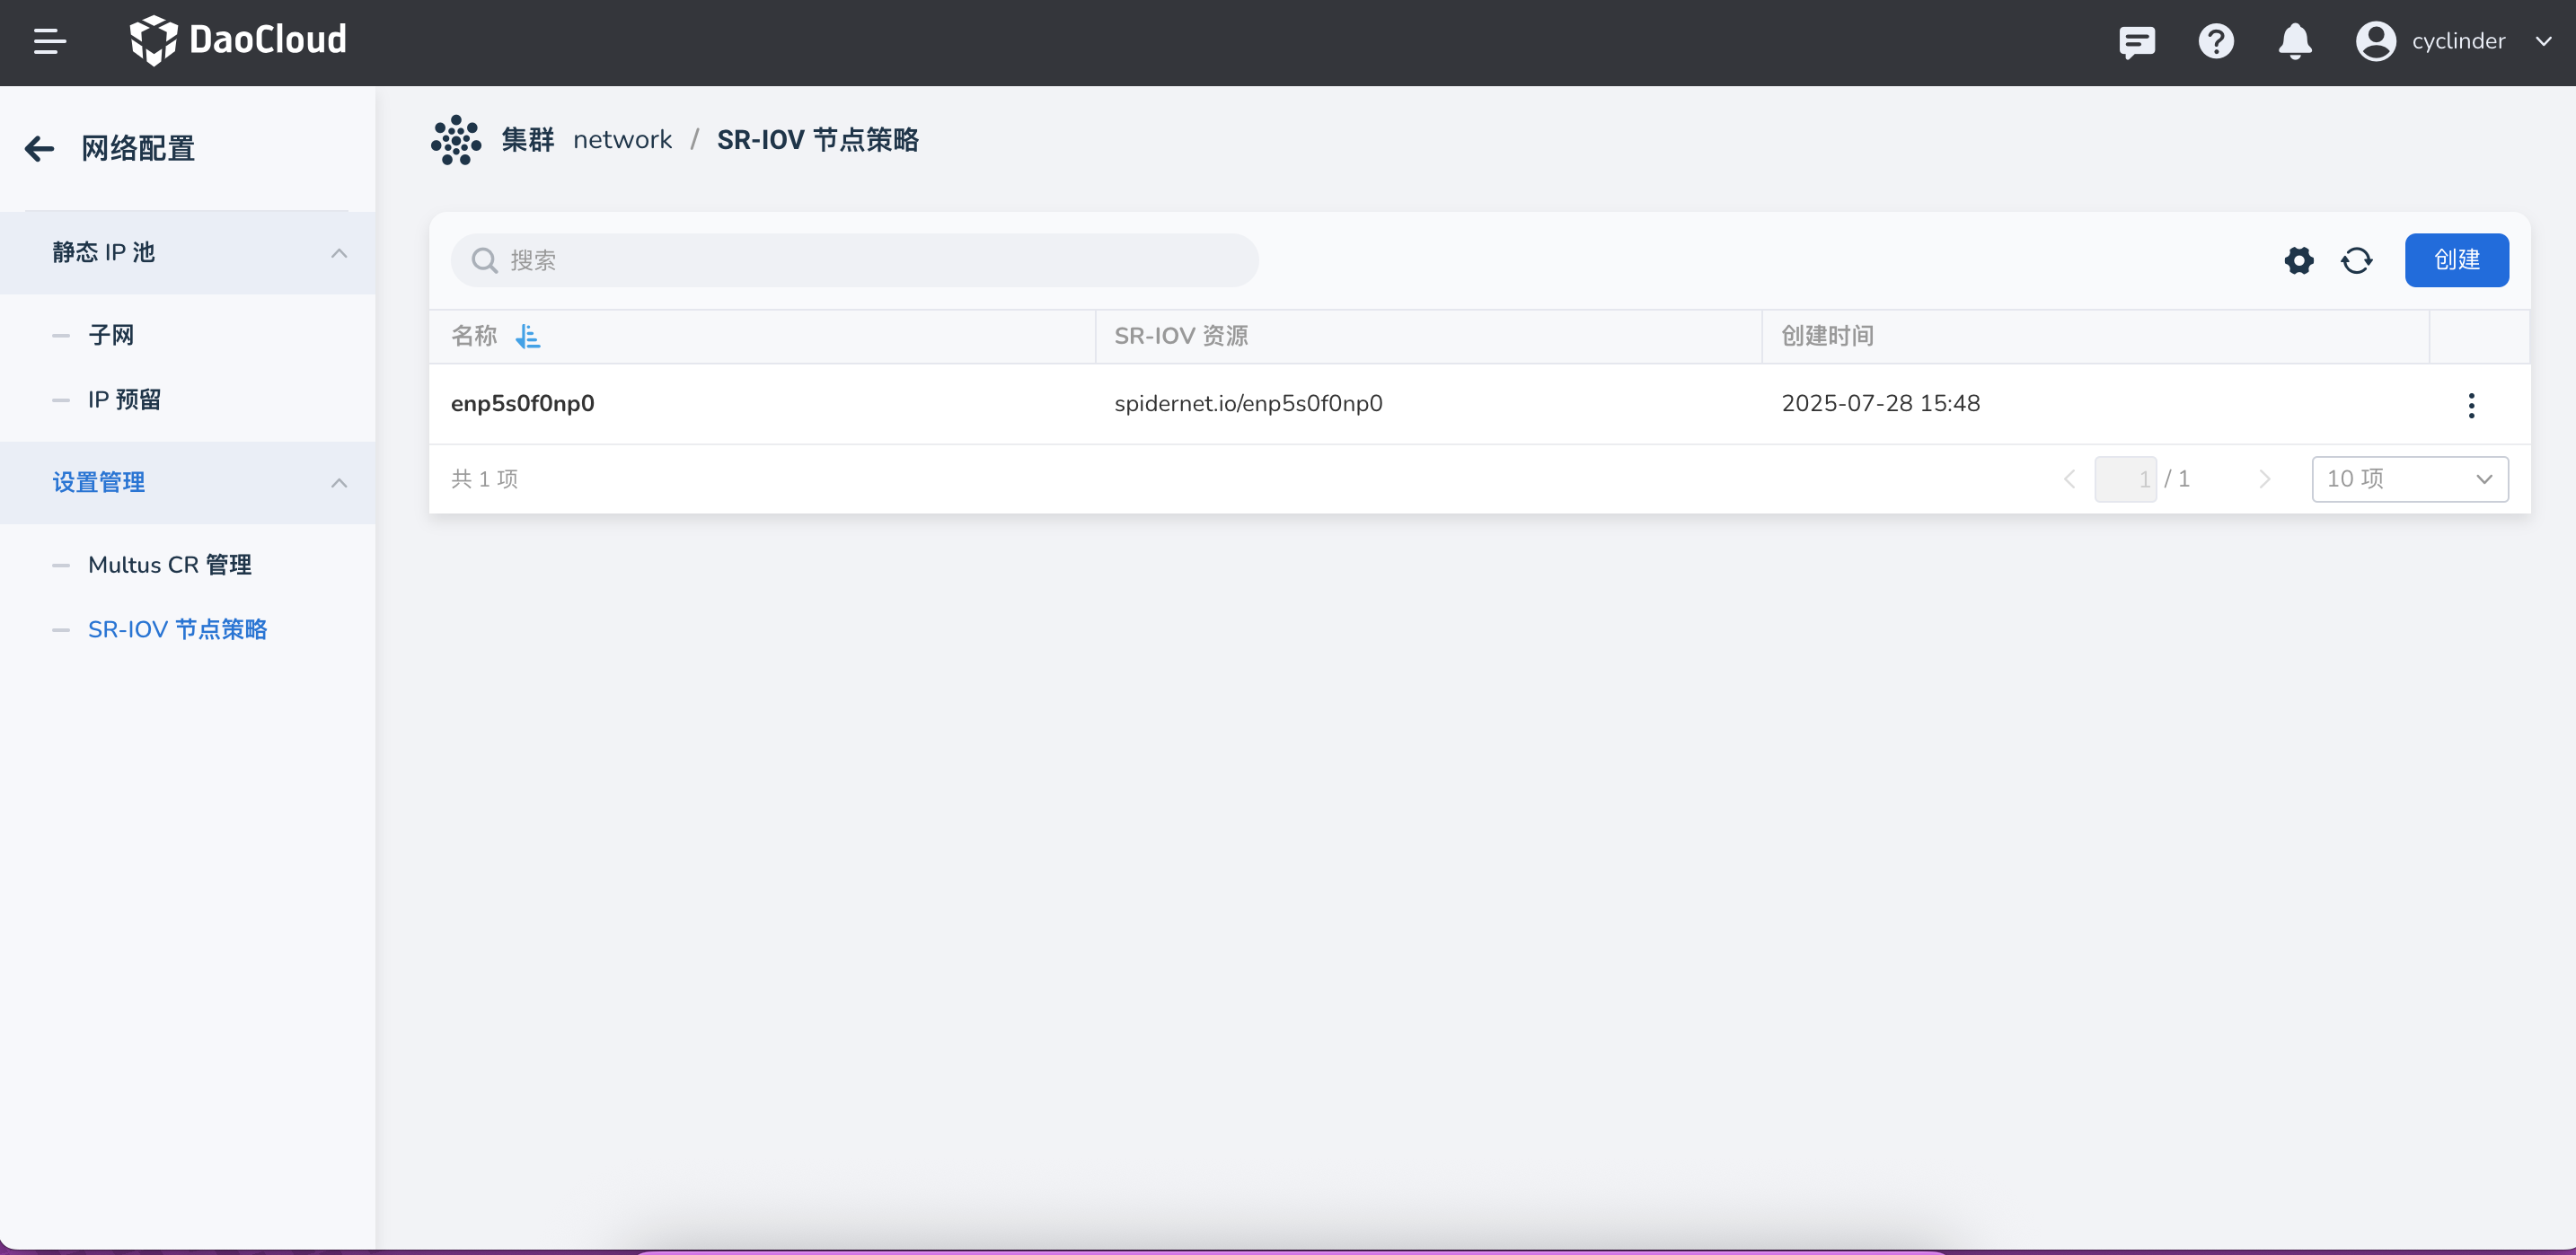
Task: Open the help question-mark icon
Action: (2216, 42)
